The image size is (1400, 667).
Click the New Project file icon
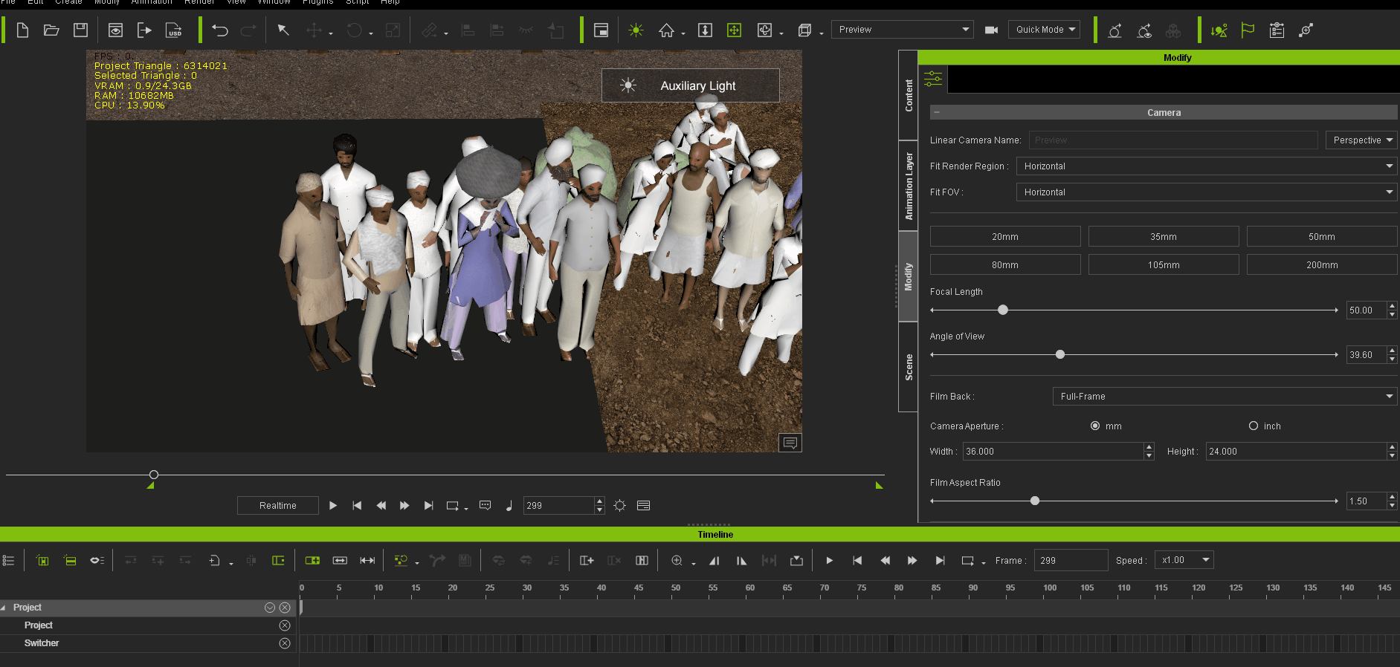pyautogui.click(x=22, y=30)
